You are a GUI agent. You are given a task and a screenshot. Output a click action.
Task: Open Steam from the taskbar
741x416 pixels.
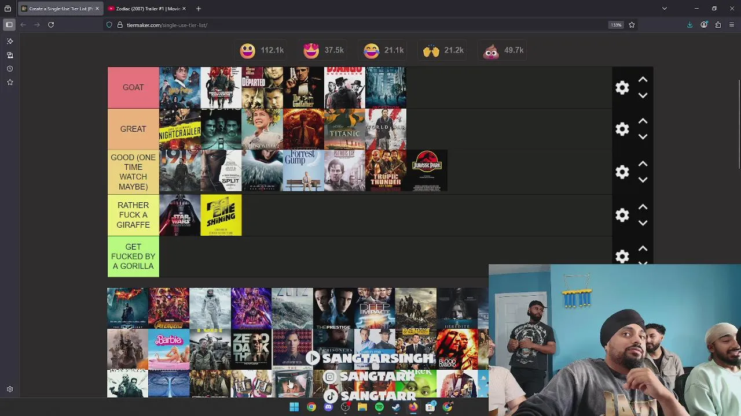(396, 407)
